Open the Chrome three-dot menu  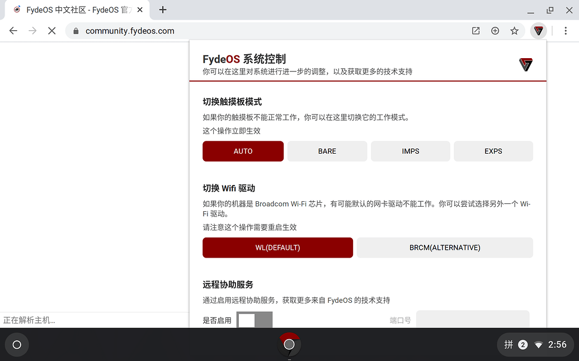[x=566, y=31]
